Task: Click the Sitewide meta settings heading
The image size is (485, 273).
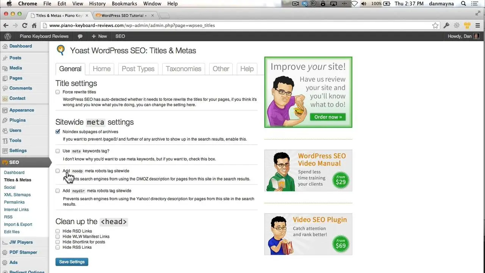Action: point(94,122)
